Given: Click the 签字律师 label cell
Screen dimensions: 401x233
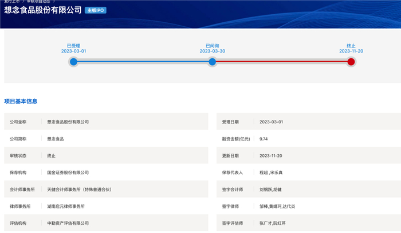Looking at the screenshot, I should pyautogui.click(x=230, y=206).
